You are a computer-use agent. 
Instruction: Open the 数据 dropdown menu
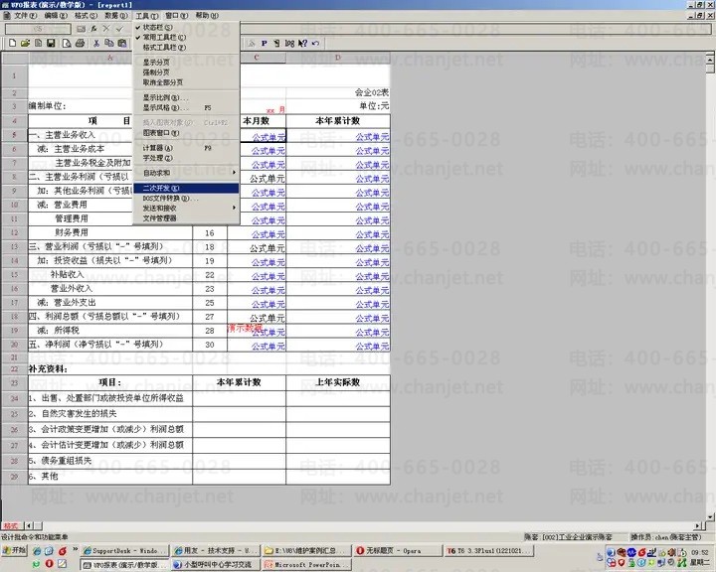[x=115, y=16]
